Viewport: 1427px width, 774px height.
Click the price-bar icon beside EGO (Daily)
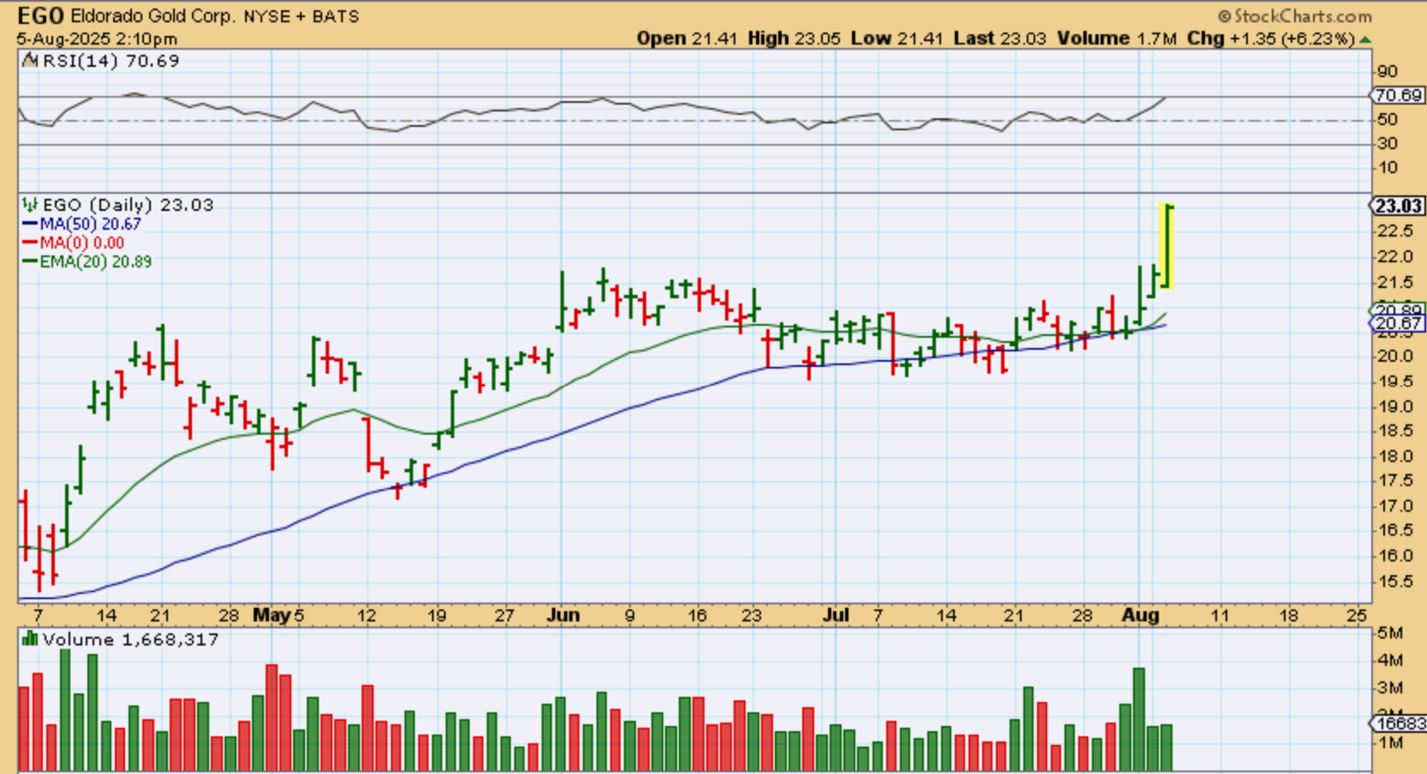(30, 205)
